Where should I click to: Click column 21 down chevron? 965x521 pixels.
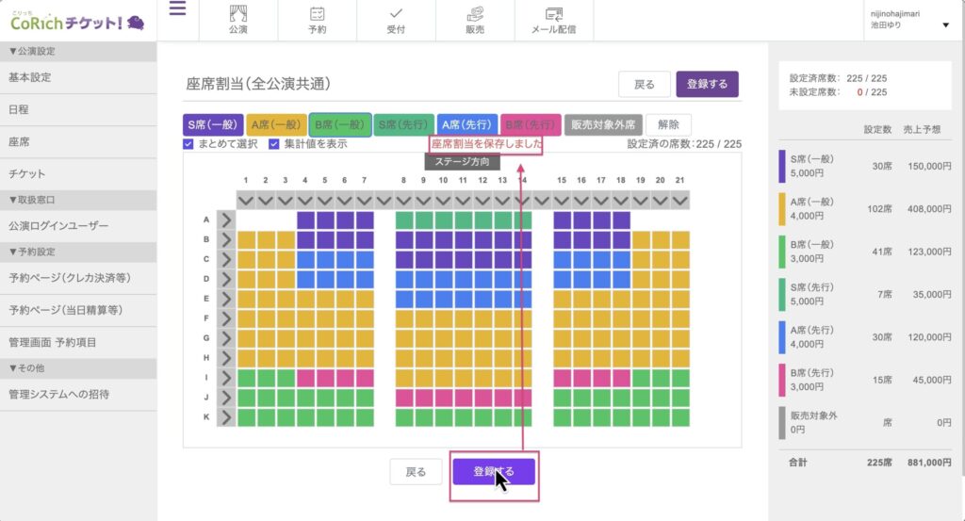point(679,200)
